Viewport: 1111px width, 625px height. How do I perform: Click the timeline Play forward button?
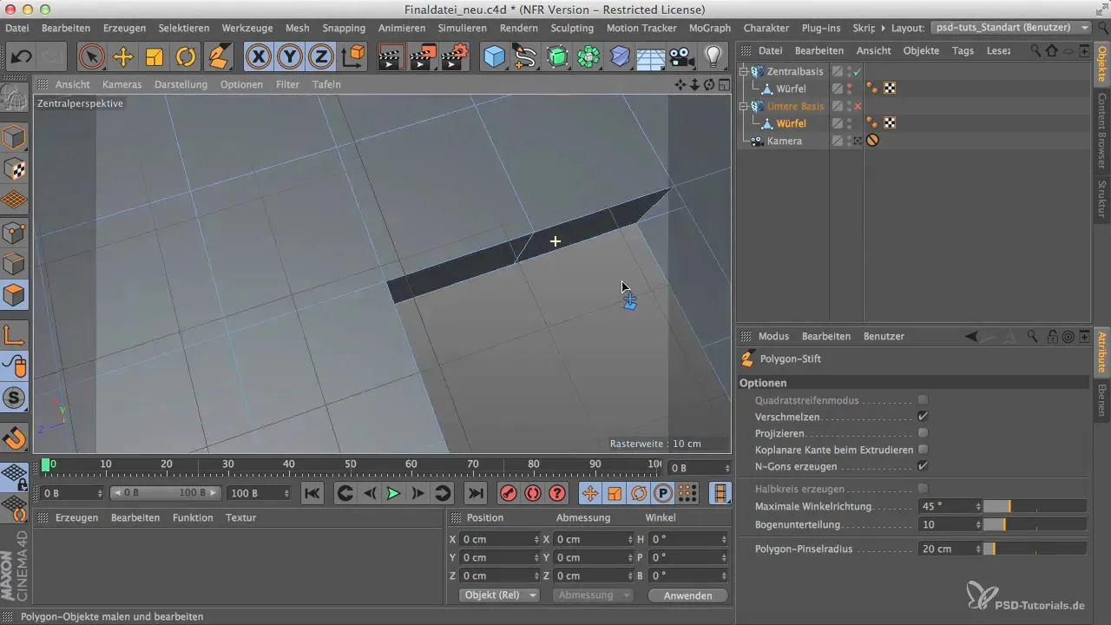[392, 493]
